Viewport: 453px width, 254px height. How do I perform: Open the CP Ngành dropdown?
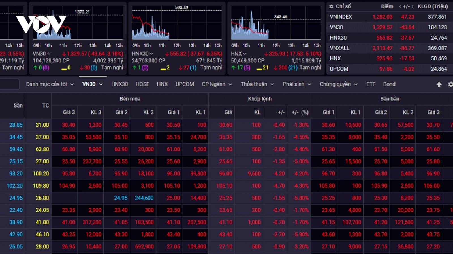tap(217, 84)
